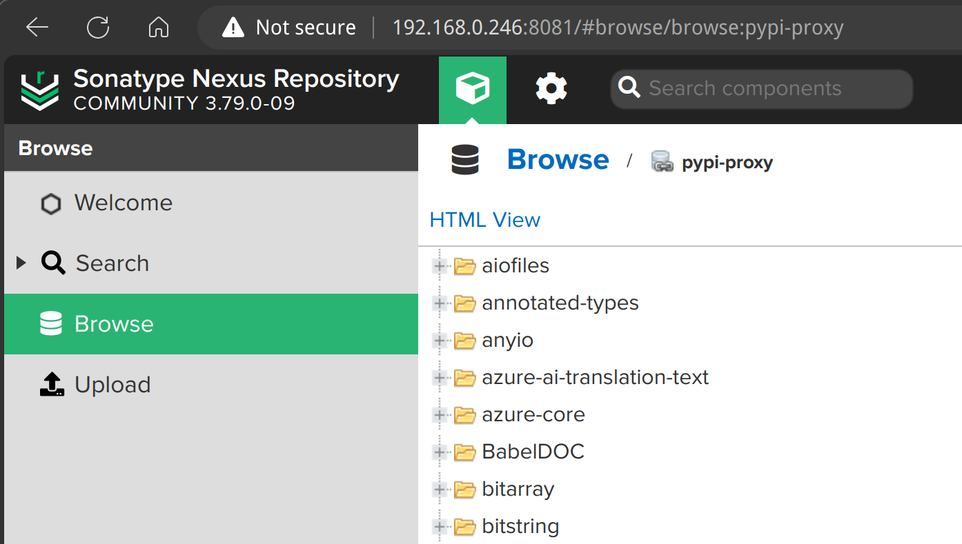Screen dimensions: 962x544
Task: Click into the Search components field
Action: click(x=762, y=89)
